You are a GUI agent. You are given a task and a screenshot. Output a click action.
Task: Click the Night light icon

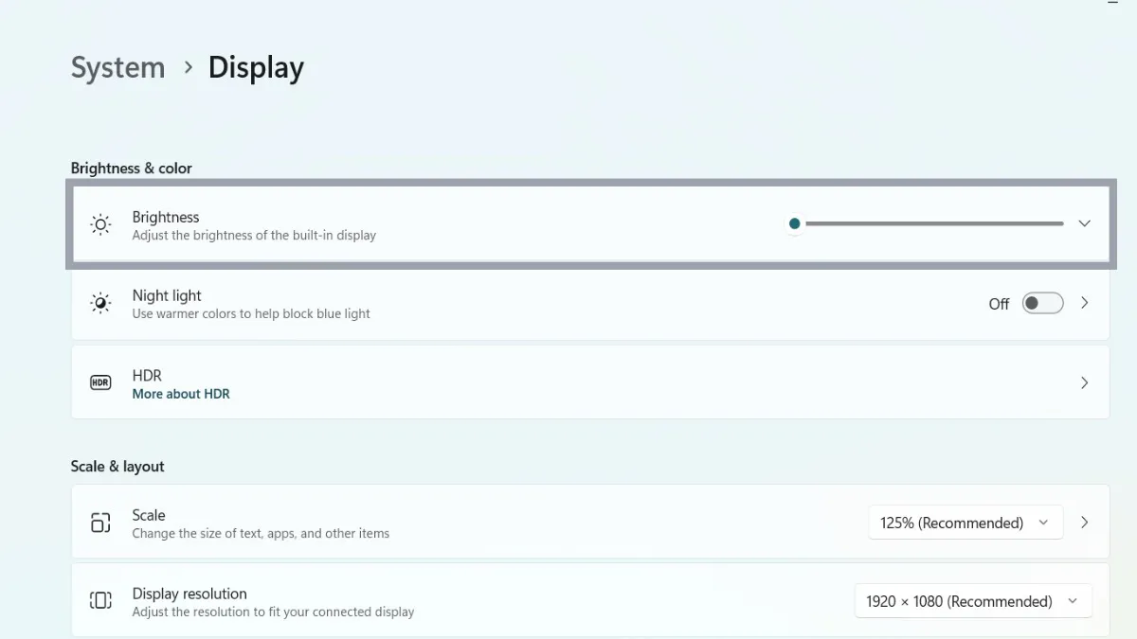pos(100,303)
